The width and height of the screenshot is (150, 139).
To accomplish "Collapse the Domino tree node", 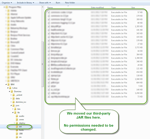I will (9, 92).
